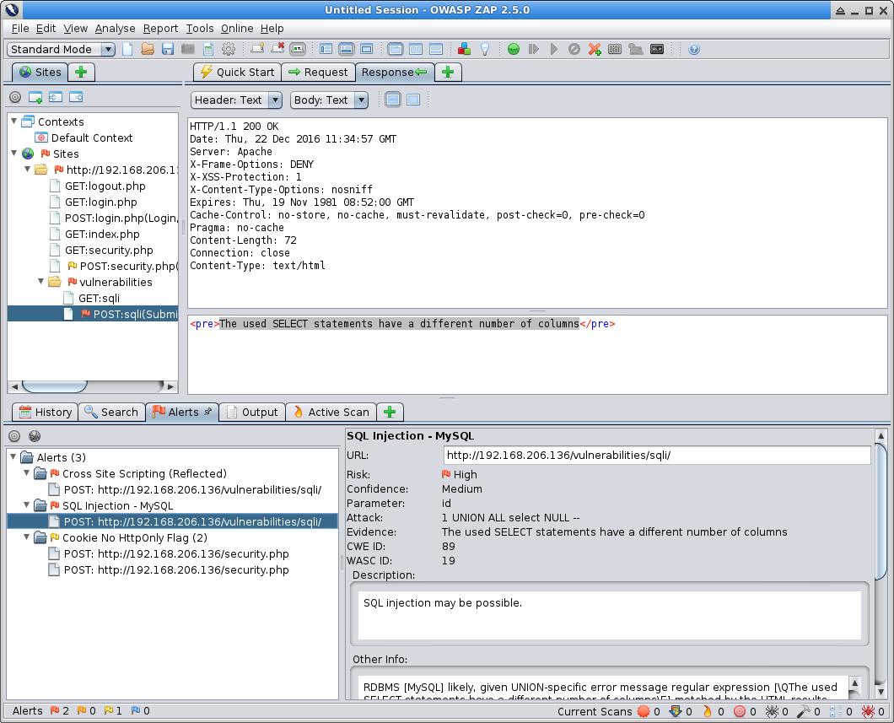The width and height of the screenshot is (894, 723).
Task: Click the Import Context icon in Sites panel
Action: [56, 97]
